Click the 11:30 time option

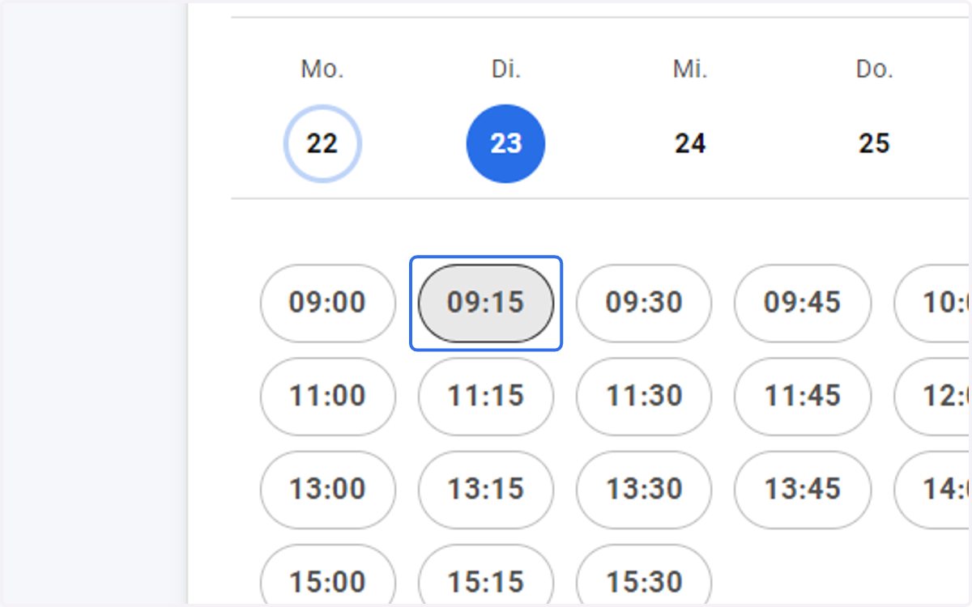[x=644, y=397]
